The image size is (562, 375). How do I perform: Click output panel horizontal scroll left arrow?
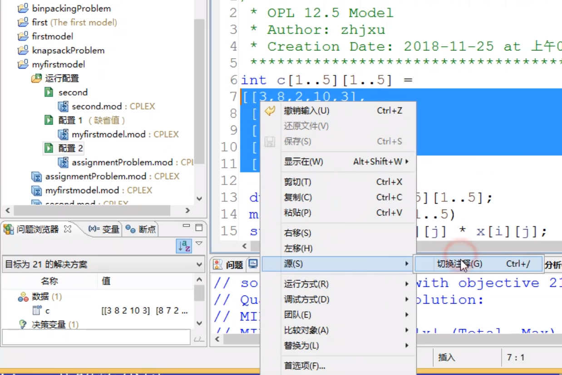(217, 339)
